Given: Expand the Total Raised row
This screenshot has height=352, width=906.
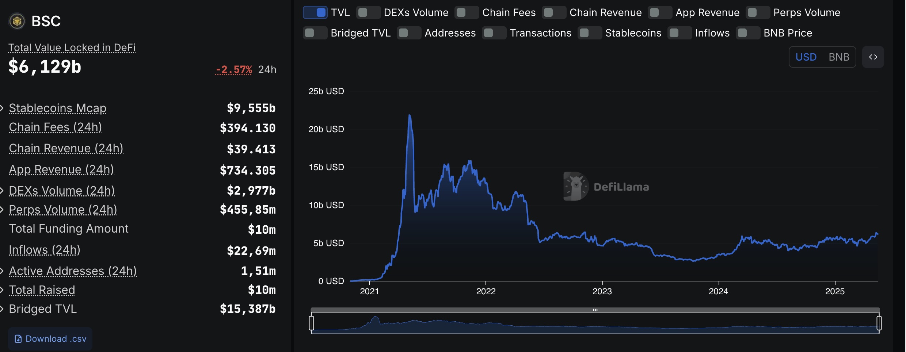Looking at the screenshot, I should 2,290.
